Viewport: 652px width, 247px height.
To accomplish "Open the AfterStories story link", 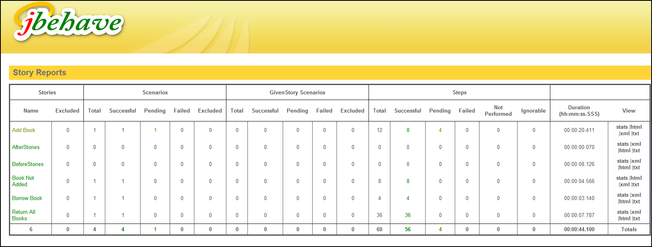I will pos(26,147).
